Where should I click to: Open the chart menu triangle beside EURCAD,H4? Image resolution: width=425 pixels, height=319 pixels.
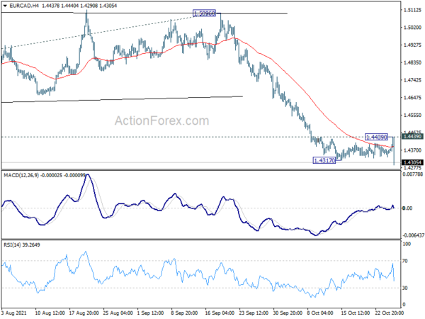5,6
